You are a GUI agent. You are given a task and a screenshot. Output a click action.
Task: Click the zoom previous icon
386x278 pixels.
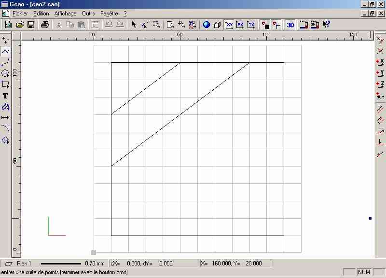coord(181,25)
